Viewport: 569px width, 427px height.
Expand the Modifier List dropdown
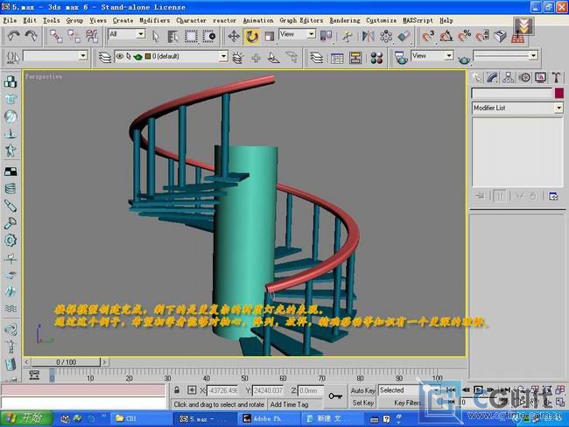[518, 108]
